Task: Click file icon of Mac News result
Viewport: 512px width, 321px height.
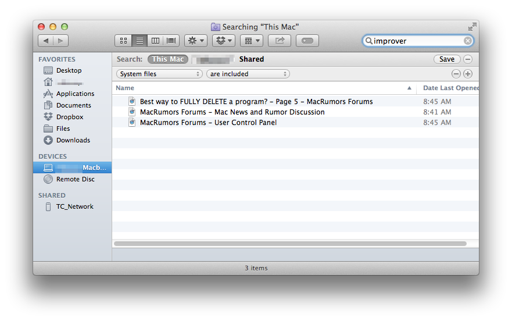Action: click(132, 112)
